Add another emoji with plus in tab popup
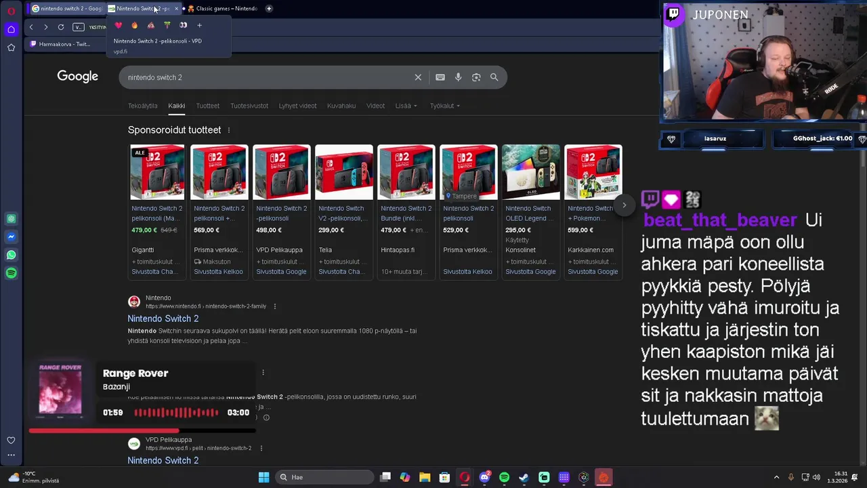Viewport: 867px width, 488px height. (199, 25)
